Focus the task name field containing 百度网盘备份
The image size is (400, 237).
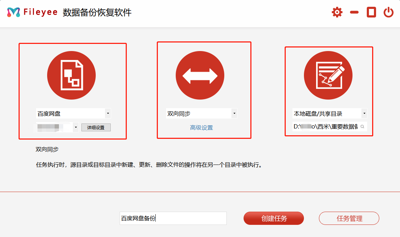(173, 218)
